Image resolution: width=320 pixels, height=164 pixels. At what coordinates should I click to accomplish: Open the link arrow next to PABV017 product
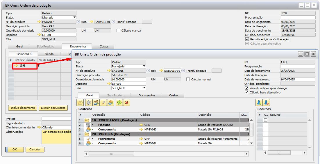(x=39, y=22)
